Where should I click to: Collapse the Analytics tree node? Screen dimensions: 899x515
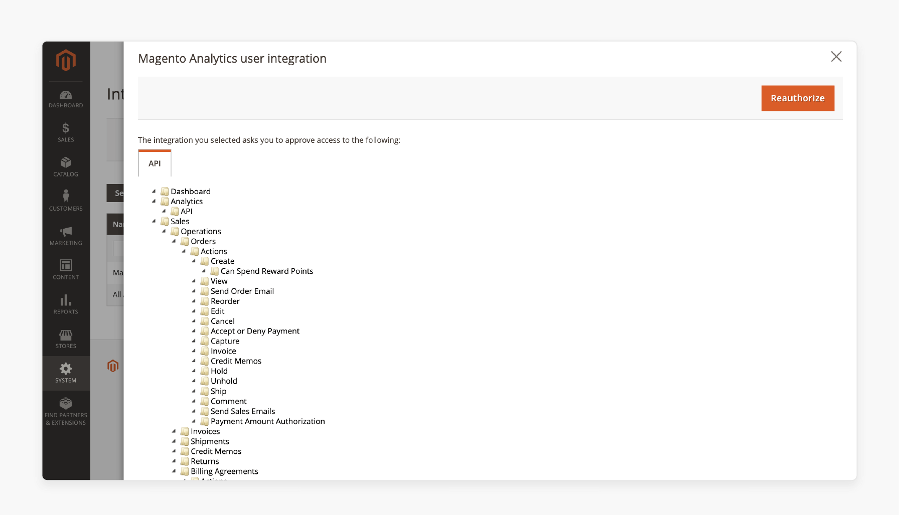154,201
